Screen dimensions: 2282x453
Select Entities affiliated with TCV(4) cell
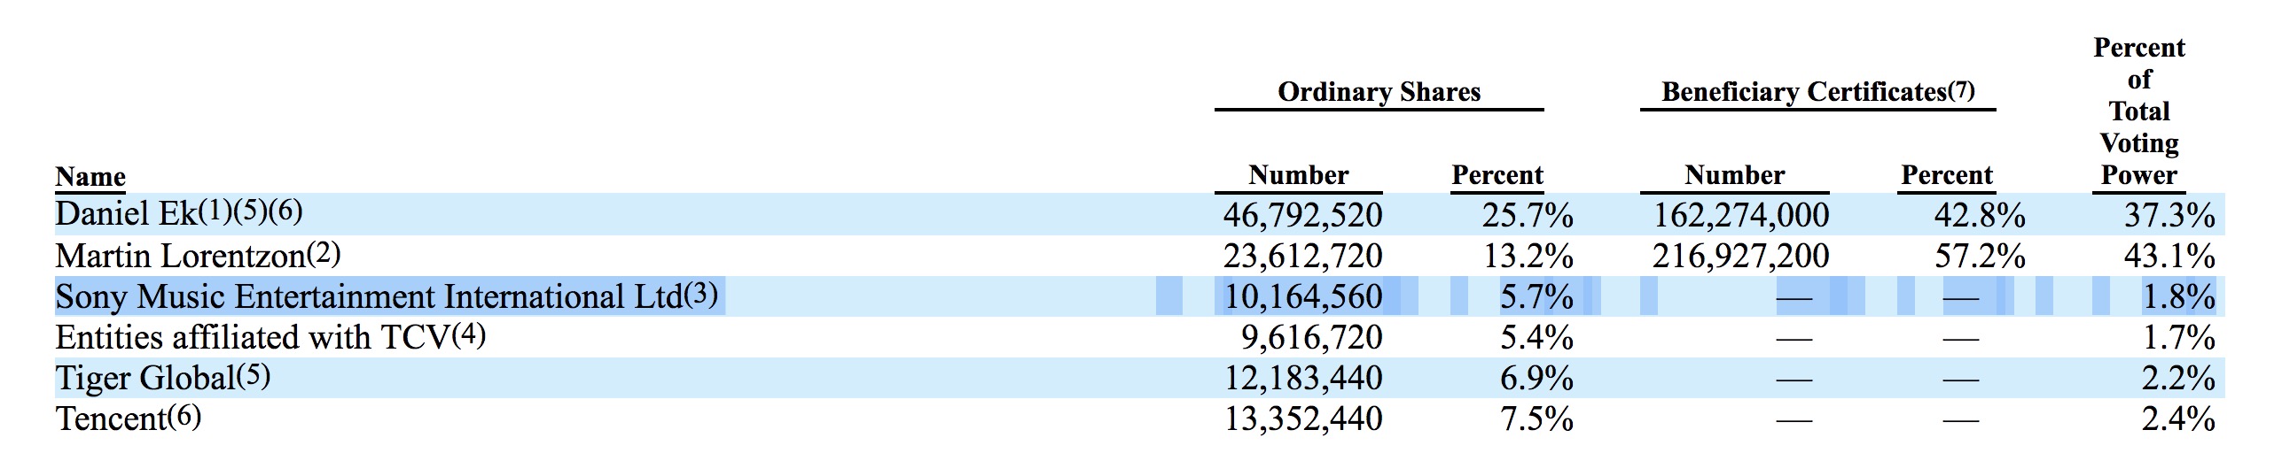pyautogui.click(x=270, y=336)
